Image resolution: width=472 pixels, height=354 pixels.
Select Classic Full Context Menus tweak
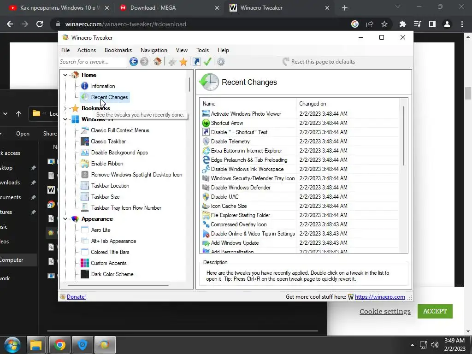point(120,130)
